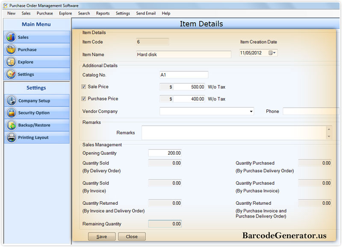The height and width of the screenshot is (247, 342).
Task: Open the Purchase menu in menu bar
Action: 45,13
